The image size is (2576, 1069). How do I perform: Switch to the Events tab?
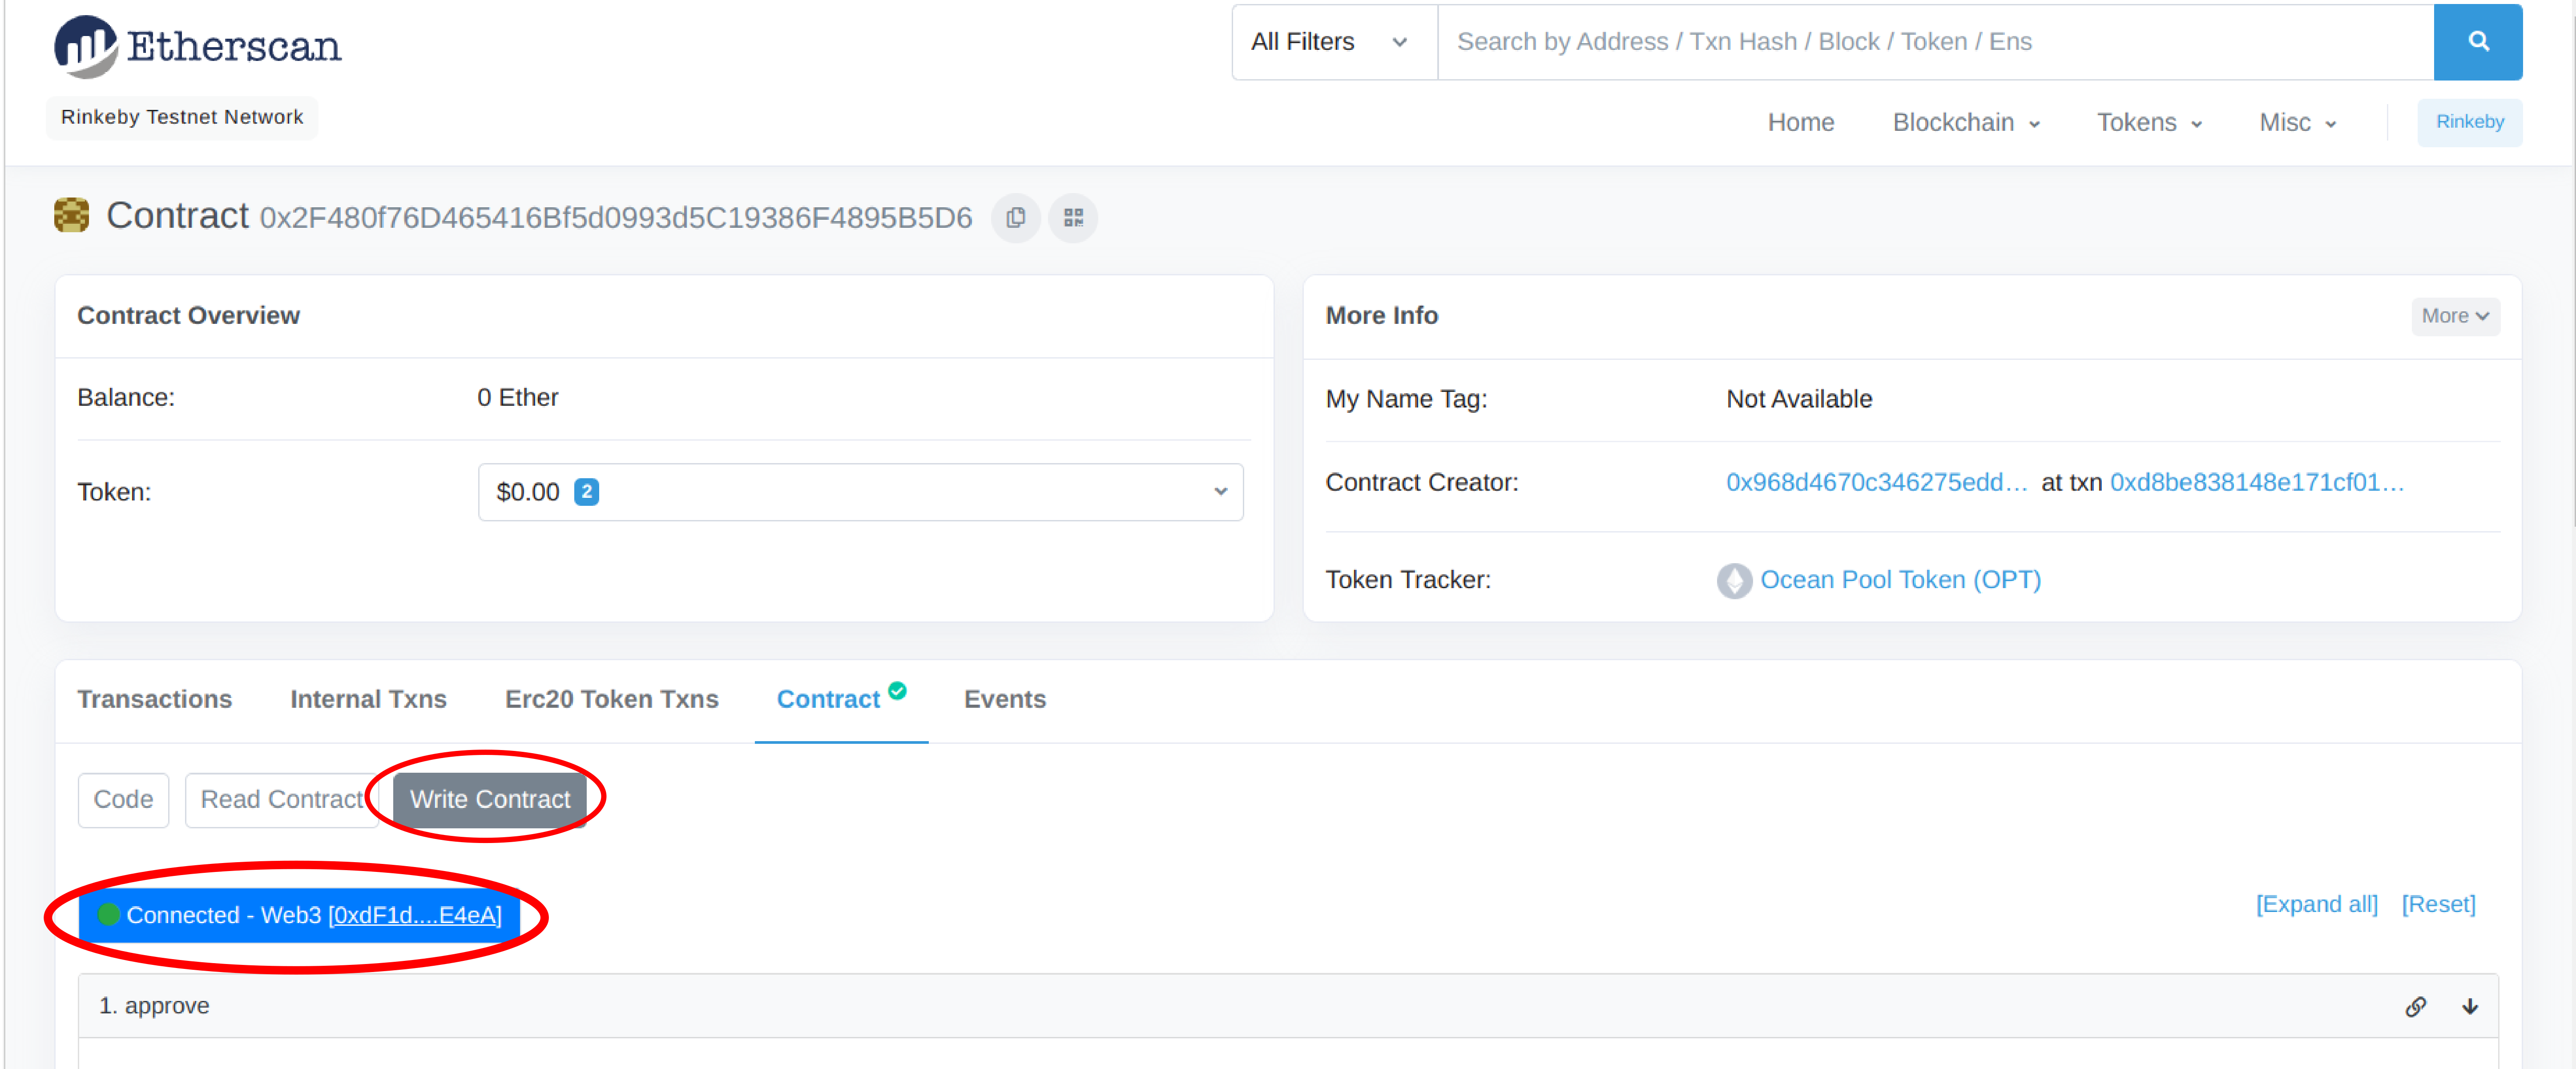[1004, 699]
